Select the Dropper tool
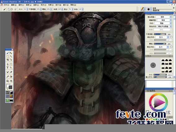 (x=7, y=77)
